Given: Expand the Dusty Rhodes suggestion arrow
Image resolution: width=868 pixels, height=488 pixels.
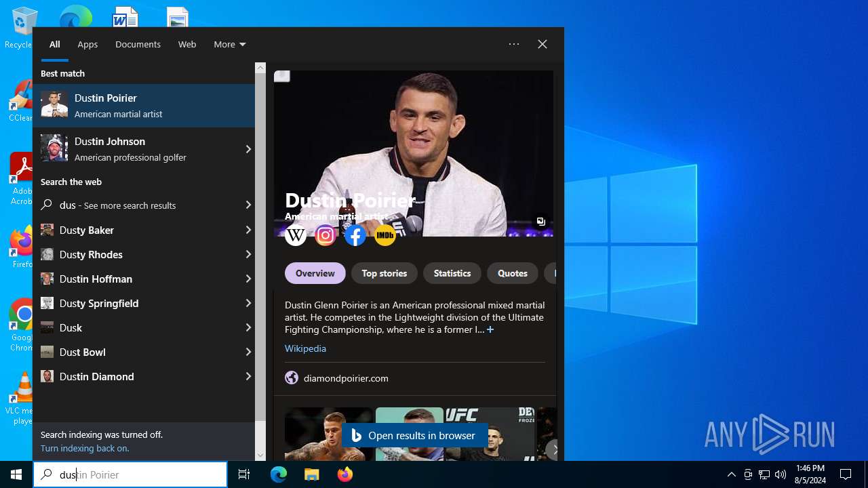Looking at the screenshot, I should tap(248, 254).
